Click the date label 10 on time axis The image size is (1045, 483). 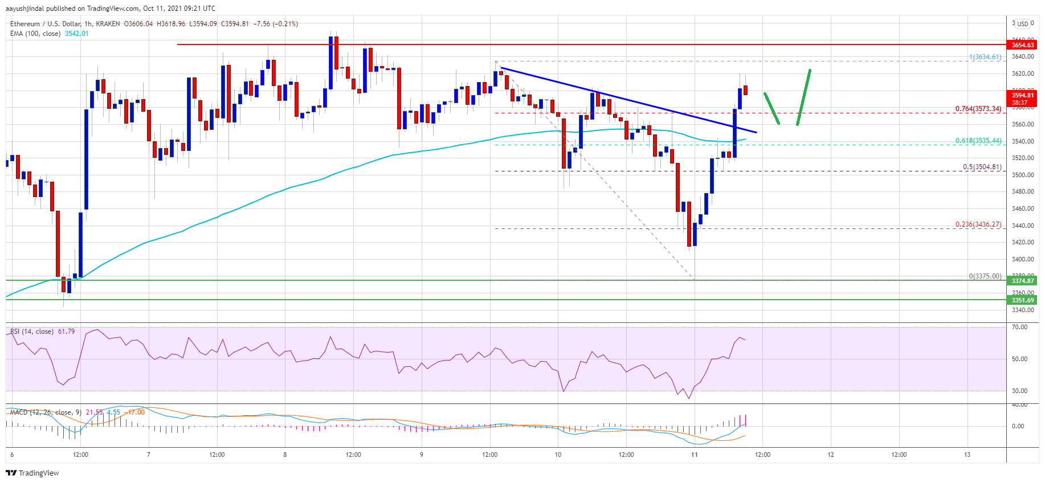coord(558,455)
